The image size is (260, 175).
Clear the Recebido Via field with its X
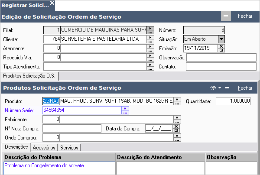point(150,55)
